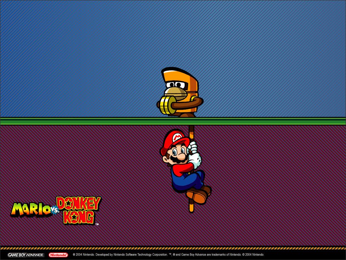Screen dimensions: 346x260
Task: Click Mario climbing the rope
Action: (186, 167)
